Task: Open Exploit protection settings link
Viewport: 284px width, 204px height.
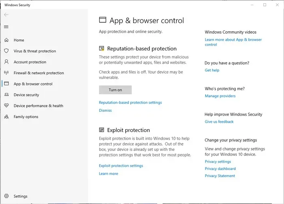Action: [121, 166]
